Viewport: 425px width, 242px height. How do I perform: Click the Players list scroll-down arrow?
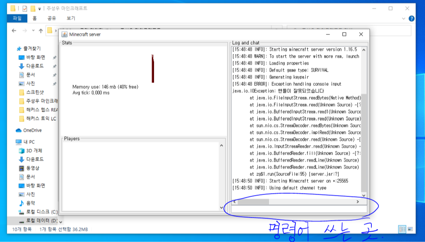(221, 208)
